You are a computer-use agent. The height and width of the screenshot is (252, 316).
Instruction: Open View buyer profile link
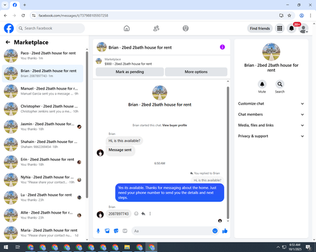[x=174, y=125]
